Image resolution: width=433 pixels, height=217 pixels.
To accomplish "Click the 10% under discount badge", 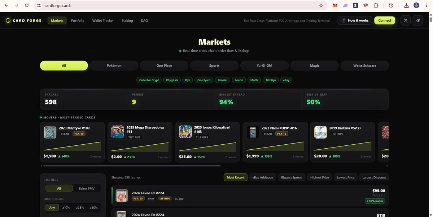I will click(375, 201).
